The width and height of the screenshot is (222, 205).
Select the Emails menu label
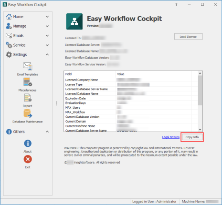point(19,36)
